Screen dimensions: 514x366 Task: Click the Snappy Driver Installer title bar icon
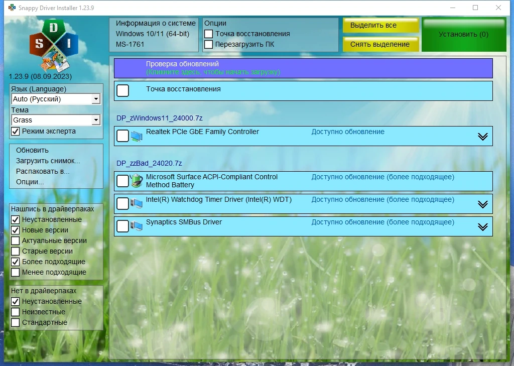[x=12, y=8]
